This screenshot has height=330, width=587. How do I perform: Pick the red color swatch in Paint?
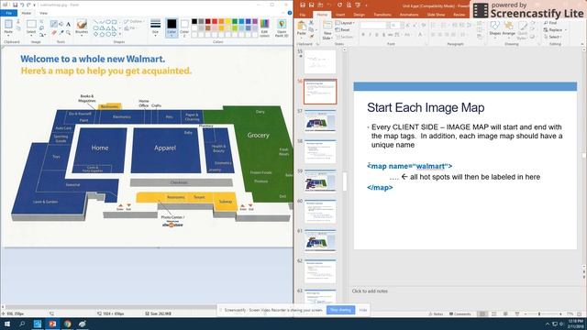click(x=215, y=21)
